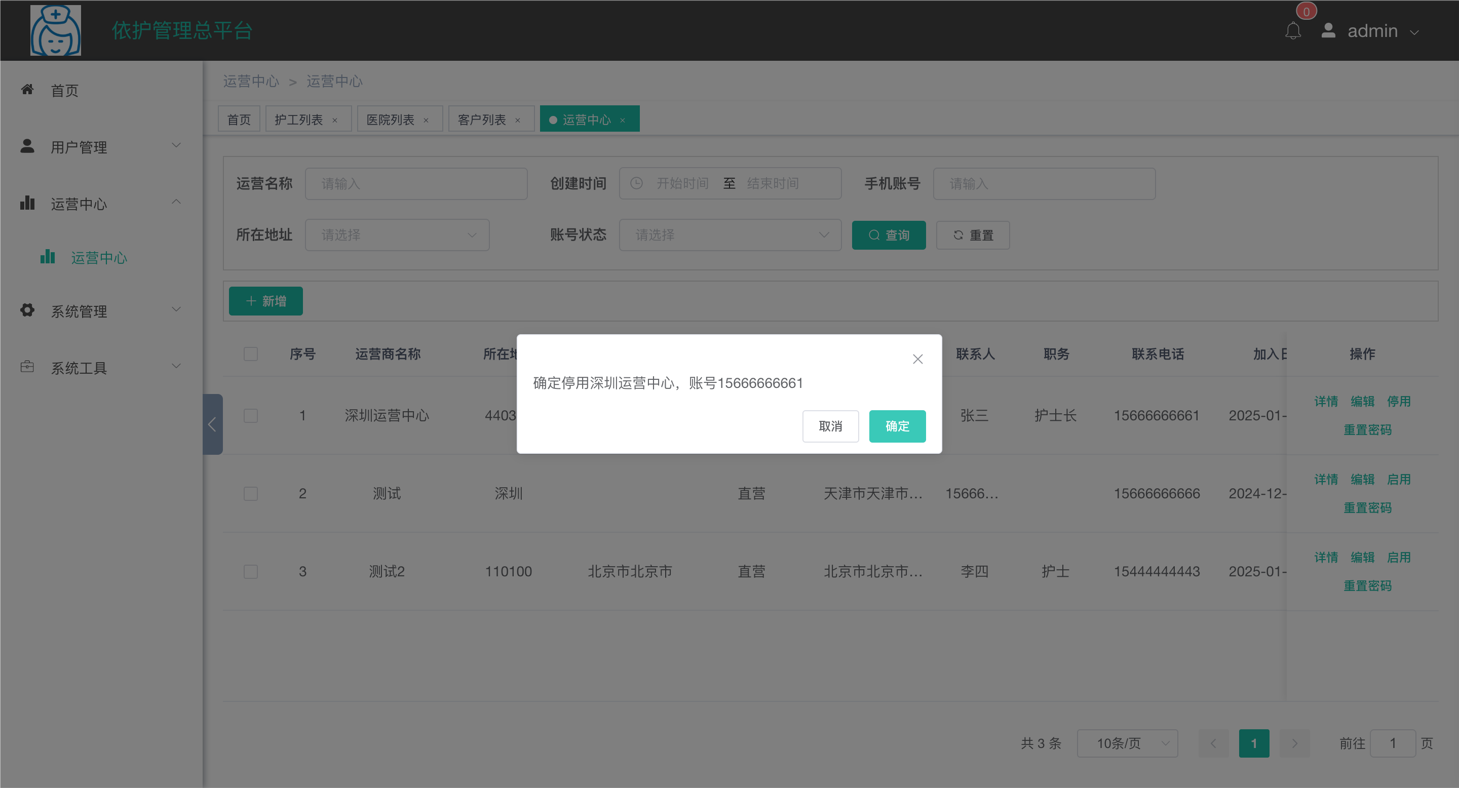Click phone number 15444444443 cell

1157,572
